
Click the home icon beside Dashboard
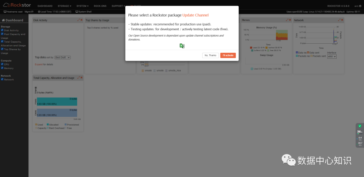(x=3, y=20)
